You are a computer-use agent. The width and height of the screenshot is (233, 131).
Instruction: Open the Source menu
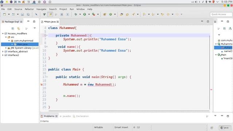point(18,9)
